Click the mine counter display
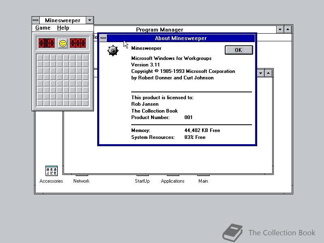Viewport: 324px width, 243px height. tap(47, 43)
